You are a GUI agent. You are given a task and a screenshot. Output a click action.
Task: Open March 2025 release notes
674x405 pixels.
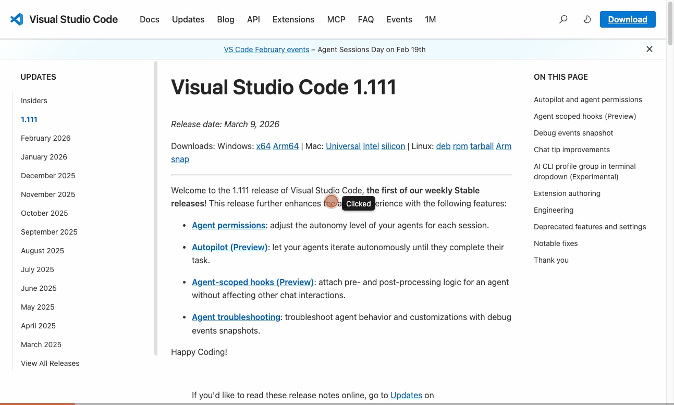click(x=41, y=345)
